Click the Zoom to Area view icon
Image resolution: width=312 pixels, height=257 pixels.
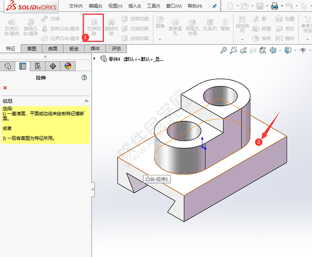(233, 50)
